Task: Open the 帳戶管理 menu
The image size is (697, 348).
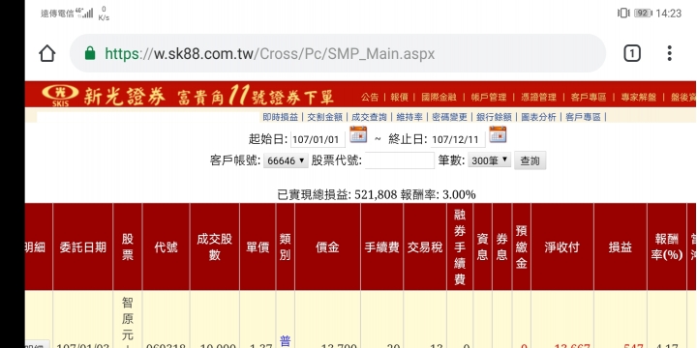Action: tap(488, 98)
